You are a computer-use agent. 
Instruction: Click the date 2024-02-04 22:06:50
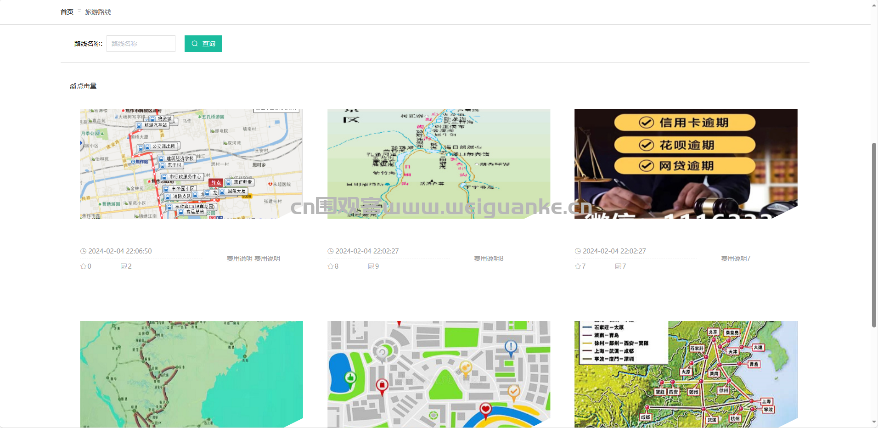tap(120, 251)
